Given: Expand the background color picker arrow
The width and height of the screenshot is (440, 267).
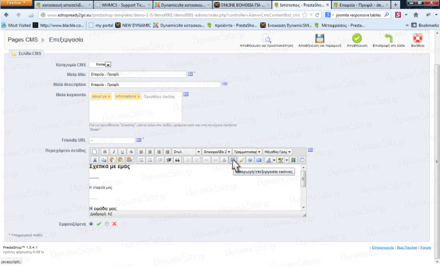Looking at the screenshot, I should click(286, 160).
